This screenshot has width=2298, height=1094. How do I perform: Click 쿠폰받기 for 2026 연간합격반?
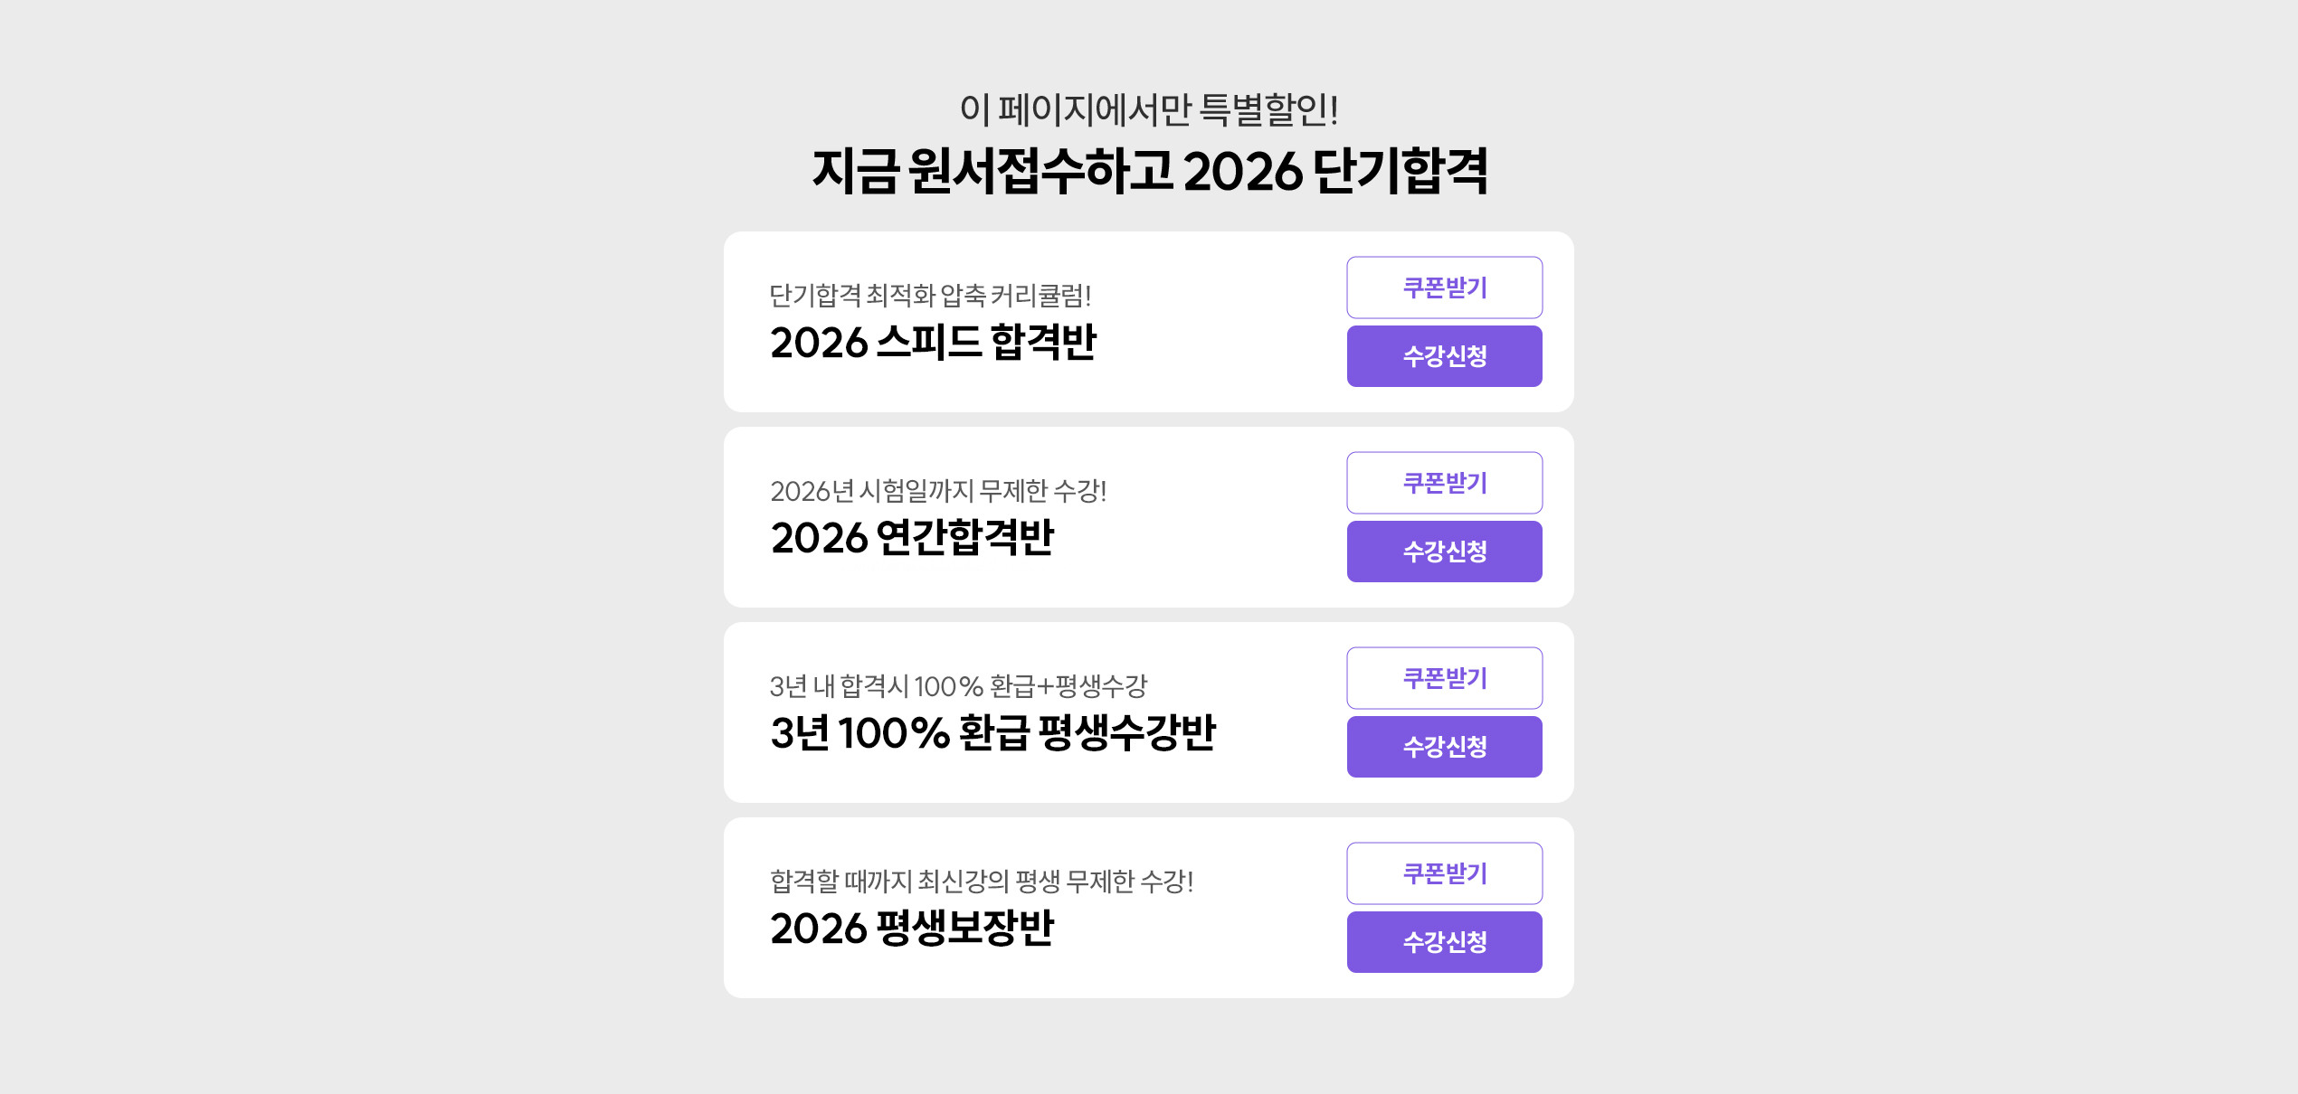1444,484
